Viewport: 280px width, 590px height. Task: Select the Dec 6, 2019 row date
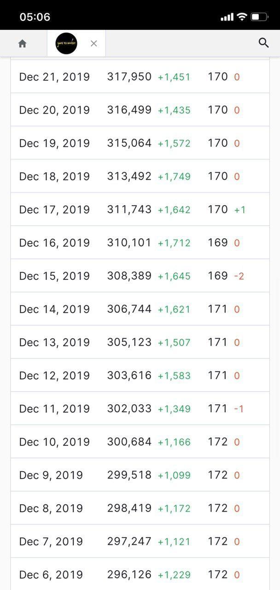51,575
